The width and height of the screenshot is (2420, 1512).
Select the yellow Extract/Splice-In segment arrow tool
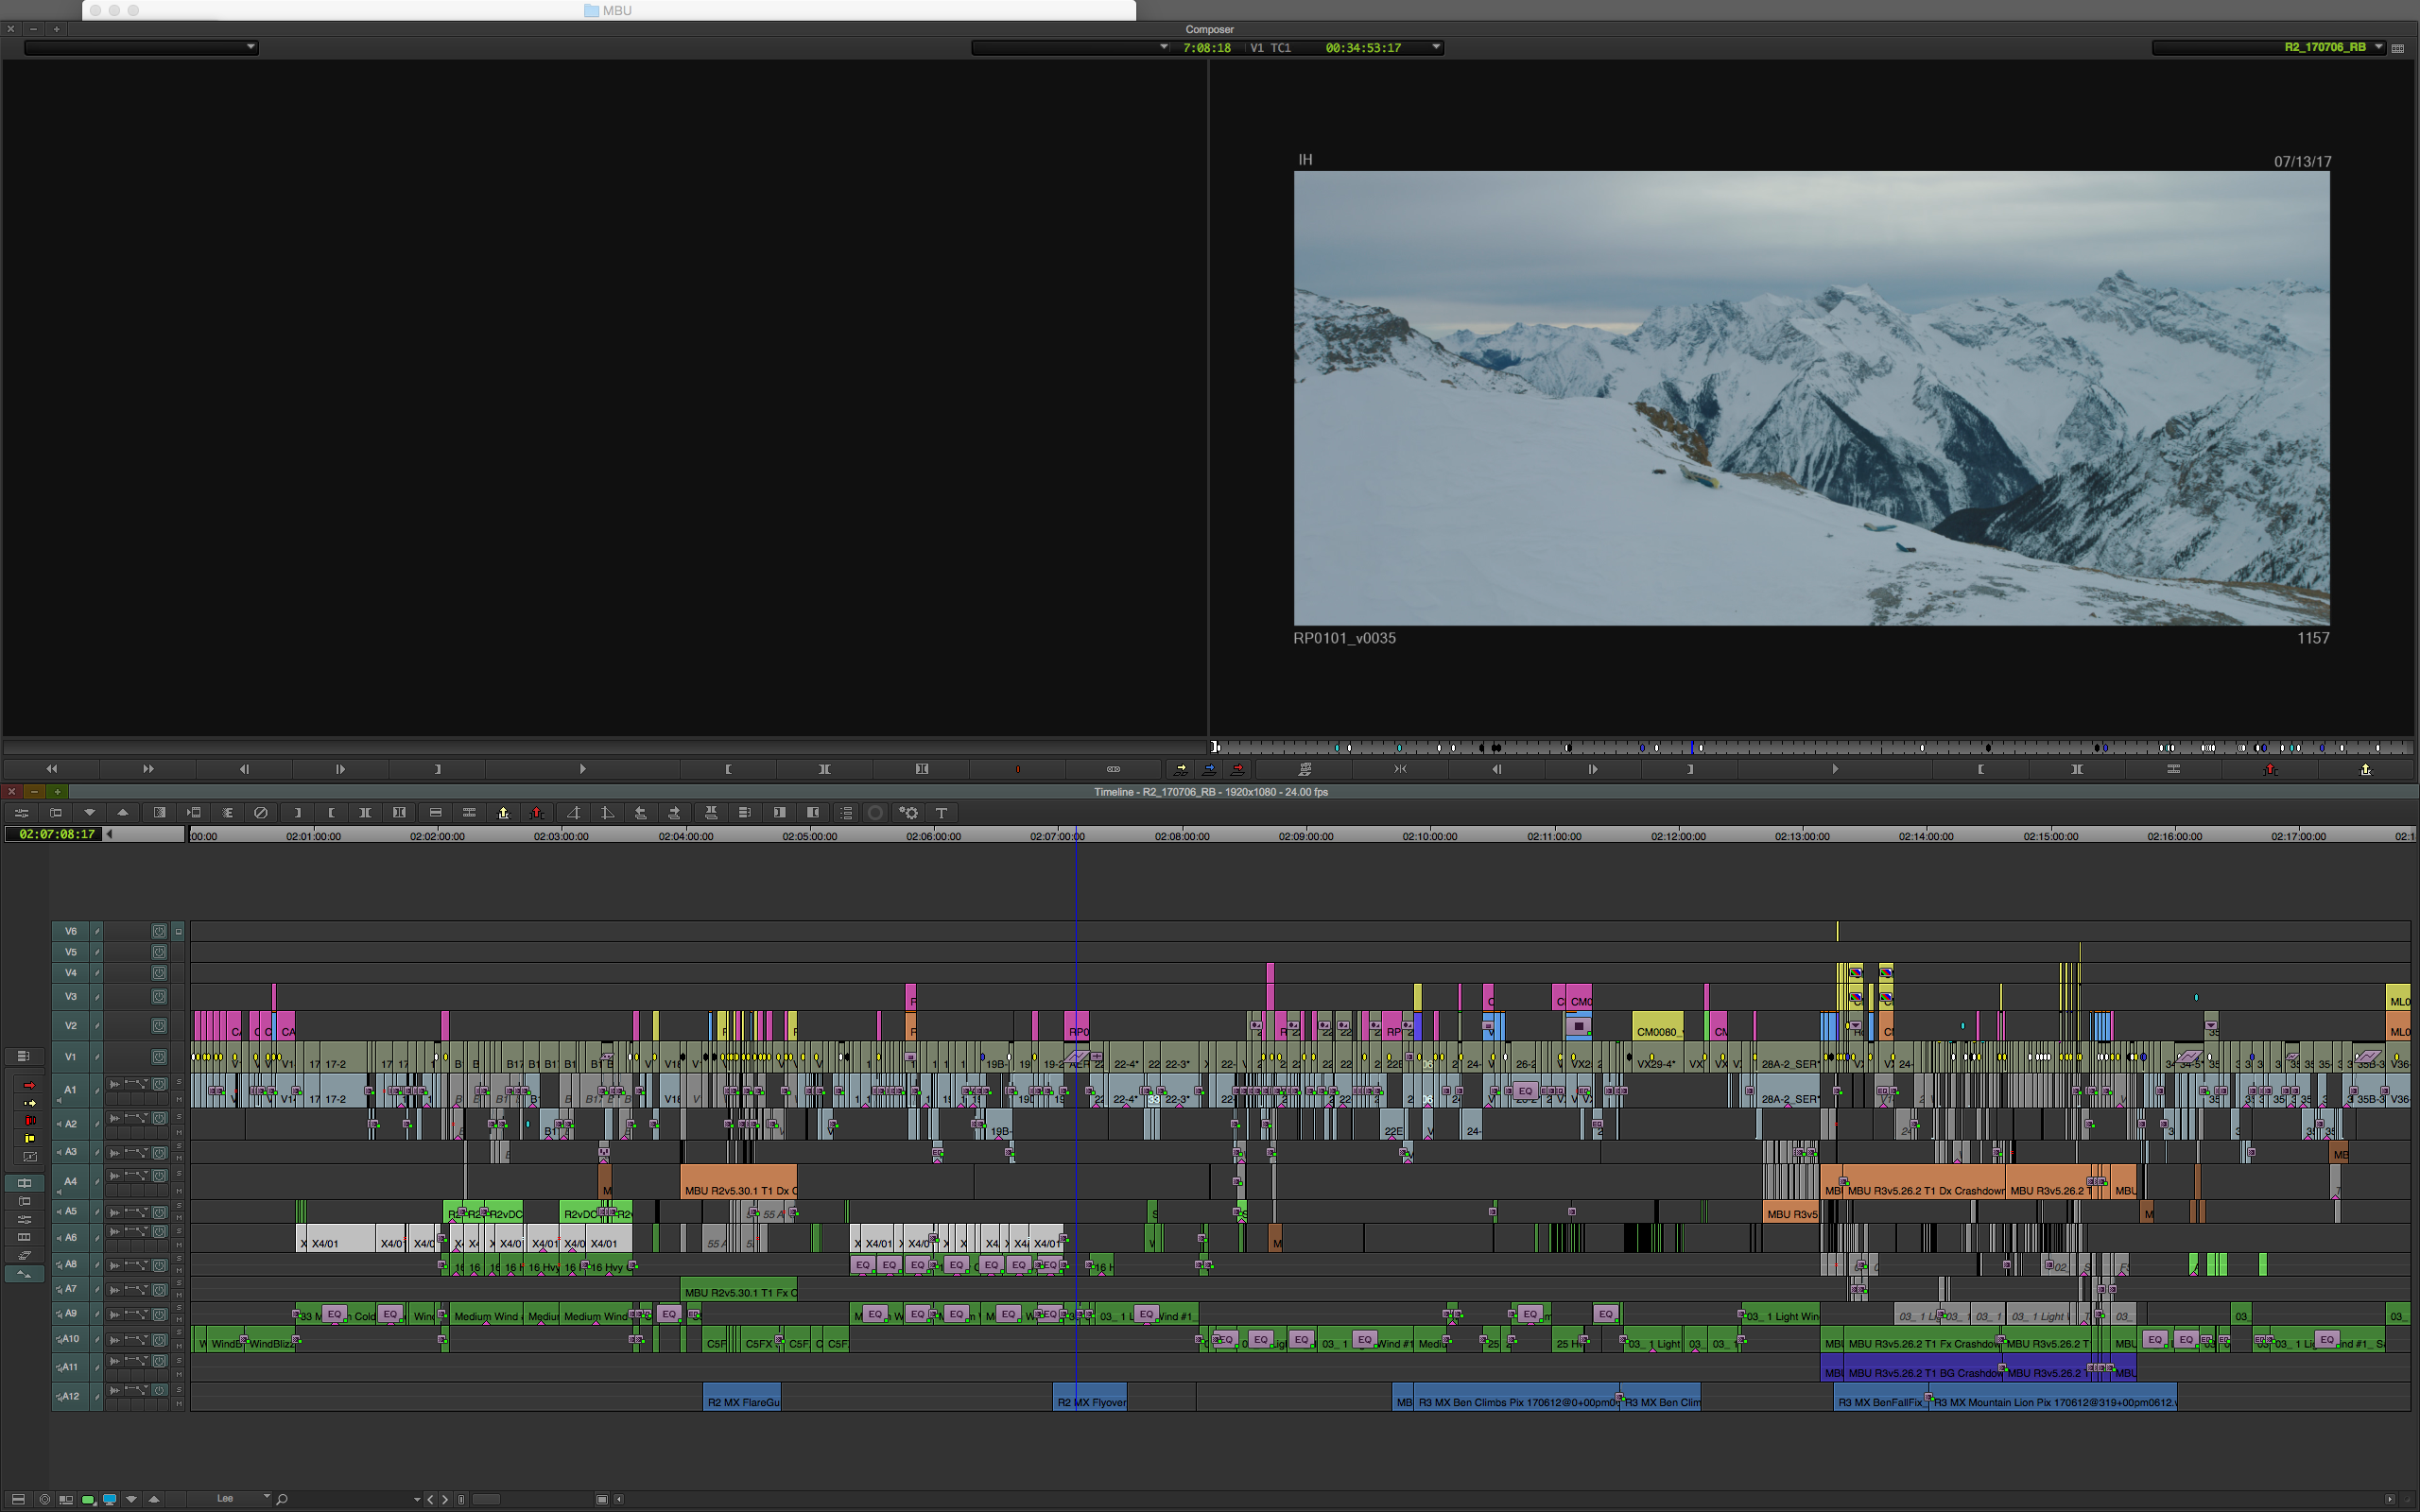pos(29,1103)
